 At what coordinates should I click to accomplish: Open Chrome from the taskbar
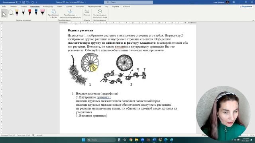(x=131, y=140)
